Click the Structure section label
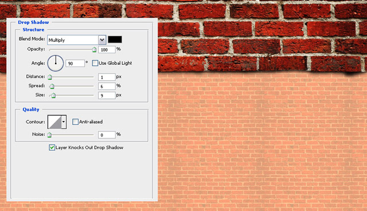 (x=33, y=30)
